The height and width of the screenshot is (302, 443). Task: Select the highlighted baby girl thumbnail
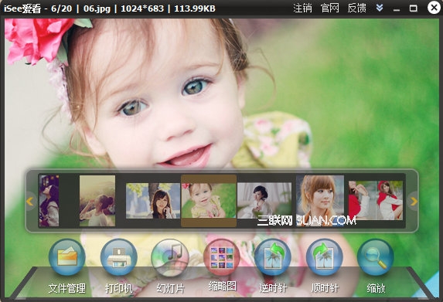coord(209,201)
